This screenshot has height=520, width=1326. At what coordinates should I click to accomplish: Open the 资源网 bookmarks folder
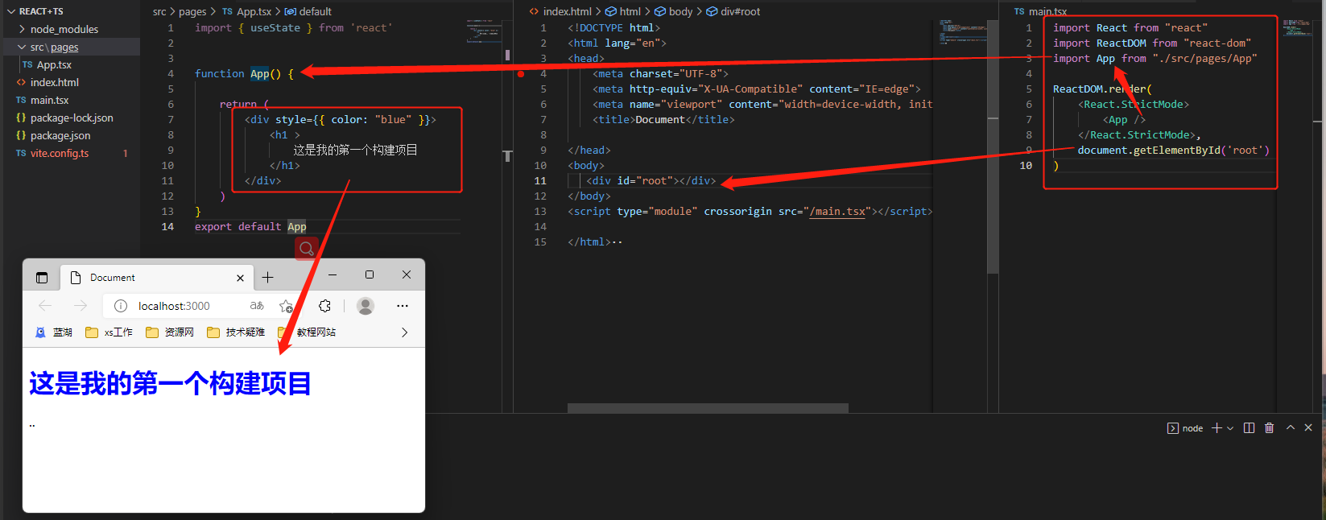170,332
